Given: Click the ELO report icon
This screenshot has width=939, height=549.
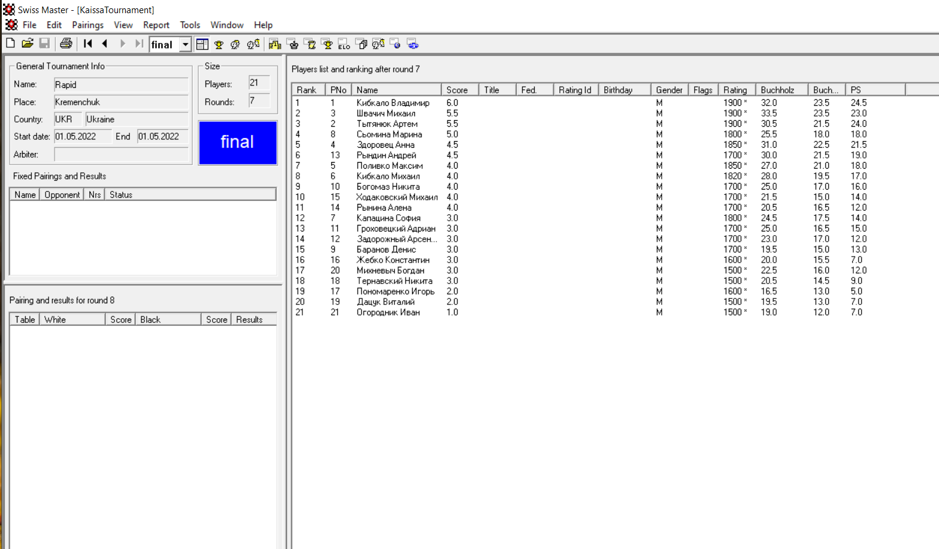Looking at the screenshot, I should [344, 44].
